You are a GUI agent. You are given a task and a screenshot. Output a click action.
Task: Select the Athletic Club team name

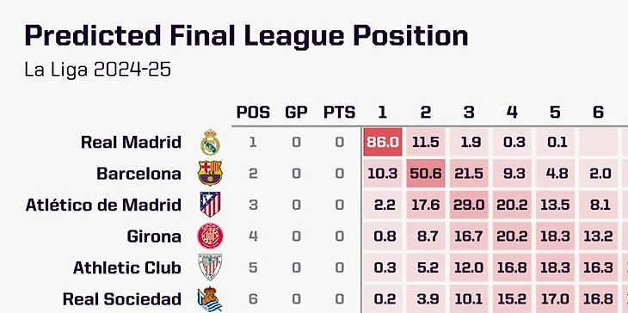tap(127, 267)
